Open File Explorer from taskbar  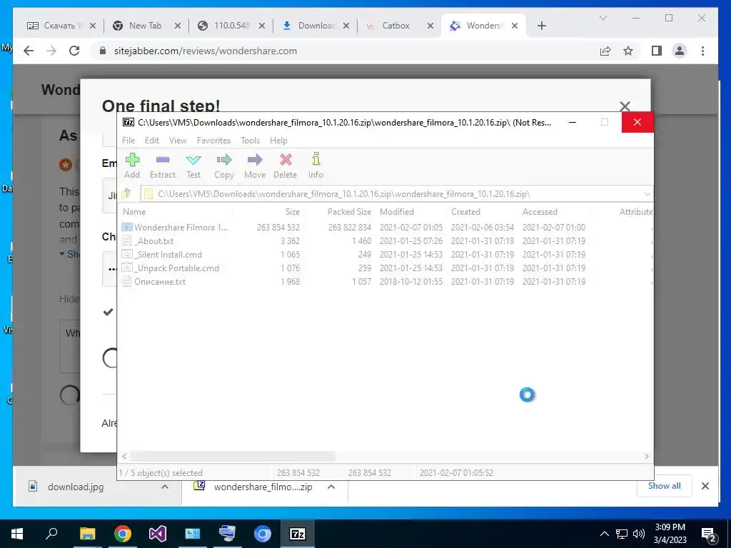coord(86,534)
